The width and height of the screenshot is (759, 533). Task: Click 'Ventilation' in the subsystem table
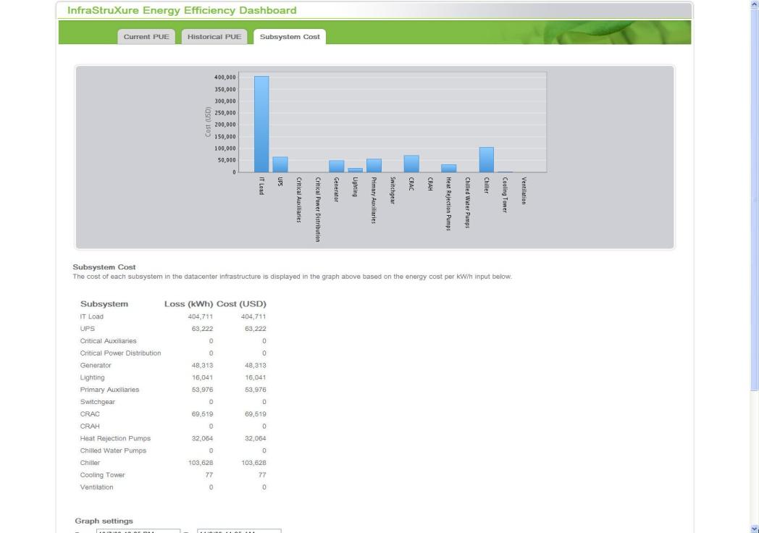(x=97, y=487)
